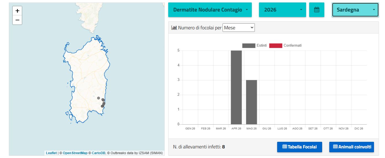Open the Sardegna region dropdown
The image size is (385, 158).
[355, 10]
